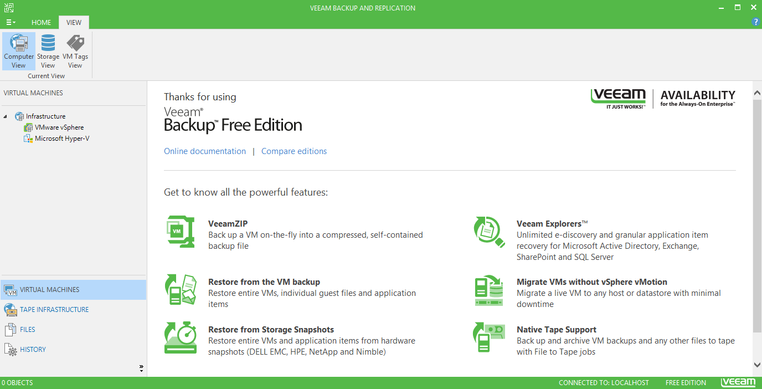
Task: Click the Microsoft Hyper-V icon
Action: click(x=28, y=139)
